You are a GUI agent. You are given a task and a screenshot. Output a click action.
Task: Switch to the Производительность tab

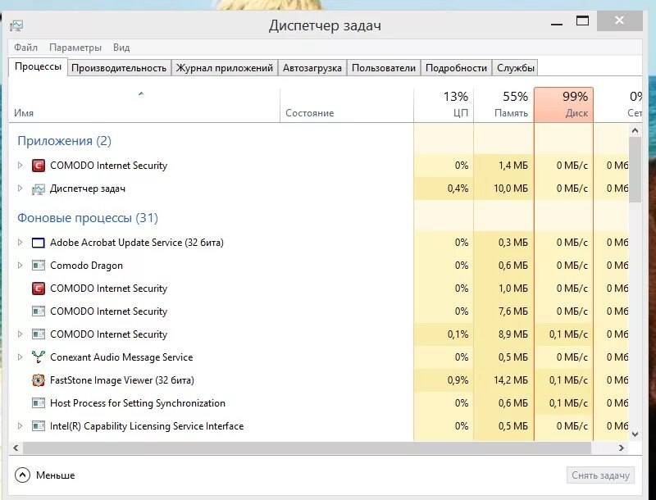119,68
